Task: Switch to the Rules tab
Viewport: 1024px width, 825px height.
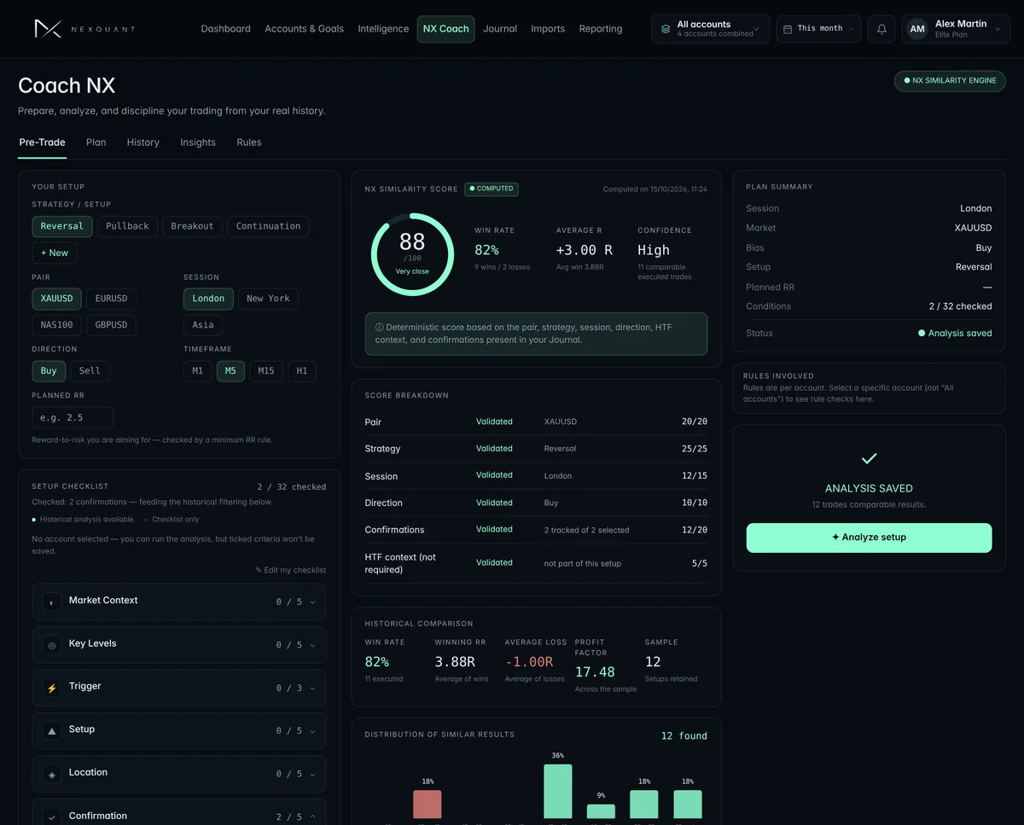Action: click(x=249, y=142)
